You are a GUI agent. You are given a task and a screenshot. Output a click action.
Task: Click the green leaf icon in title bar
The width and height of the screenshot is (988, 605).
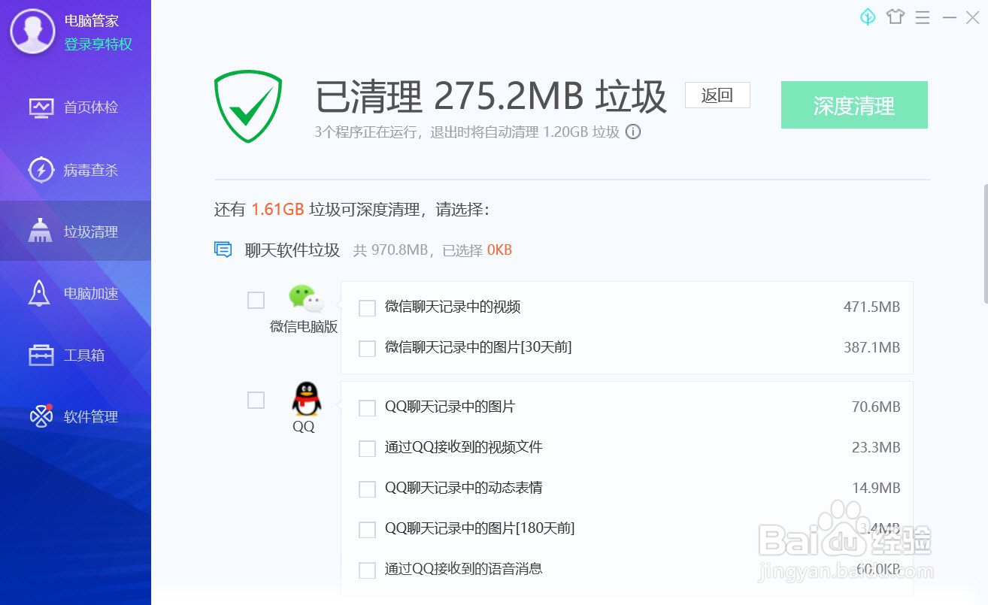click(868, 17)
